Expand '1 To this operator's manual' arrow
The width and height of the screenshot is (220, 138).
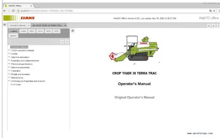point(9,50)
